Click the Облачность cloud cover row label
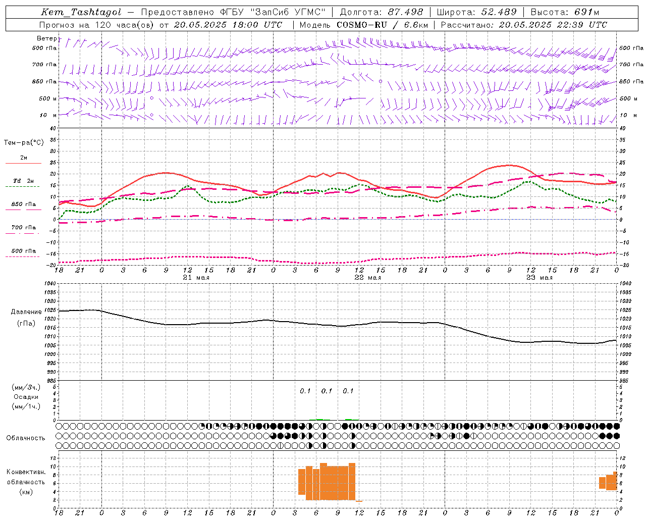Image resolution: width=646 pixels, height=517 pixels. pyautogui.click(x=26, y=438)
